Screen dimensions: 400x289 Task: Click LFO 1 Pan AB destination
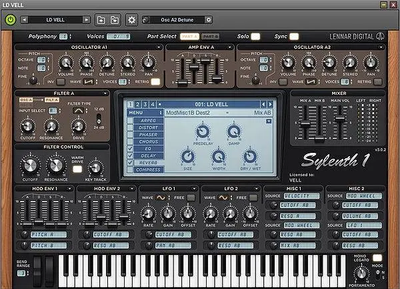coord(173,246)
